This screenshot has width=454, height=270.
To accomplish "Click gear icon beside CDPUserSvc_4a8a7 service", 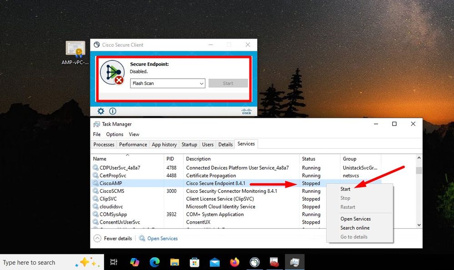I will (95, 168).
